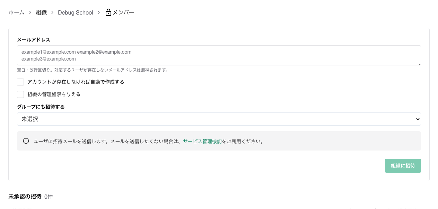
Task: Click the 未承認の招待 count label
Action: point(48,196)
